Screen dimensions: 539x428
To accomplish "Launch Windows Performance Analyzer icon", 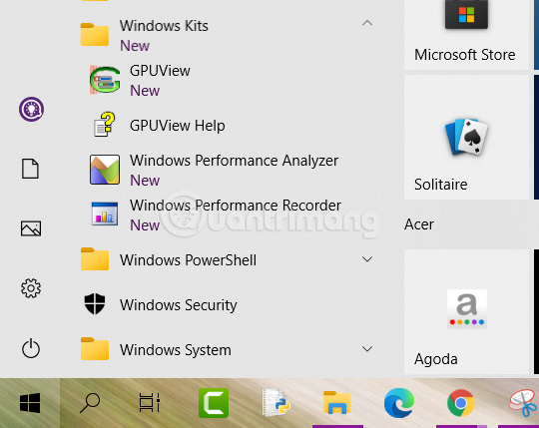I will (x=105, y=170).
